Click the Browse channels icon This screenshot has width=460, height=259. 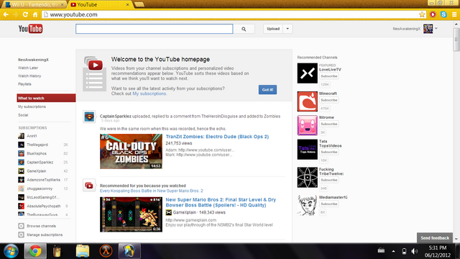pyautogui.click(x=21, y=226)
